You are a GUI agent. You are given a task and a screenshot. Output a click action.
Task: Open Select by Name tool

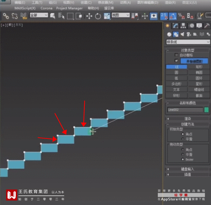61,16
